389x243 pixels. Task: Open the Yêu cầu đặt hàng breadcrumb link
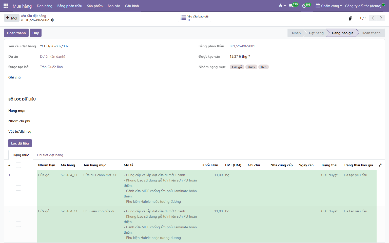pyautogui.click(x=33, y=16)
